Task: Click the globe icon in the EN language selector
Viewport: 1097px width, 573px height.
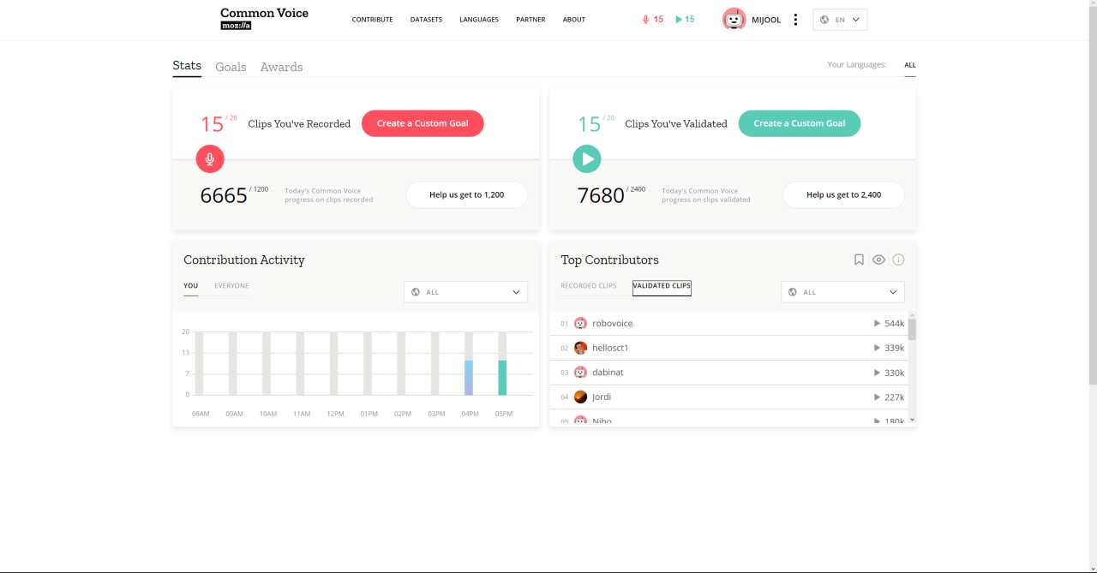Action: (824, 20)
